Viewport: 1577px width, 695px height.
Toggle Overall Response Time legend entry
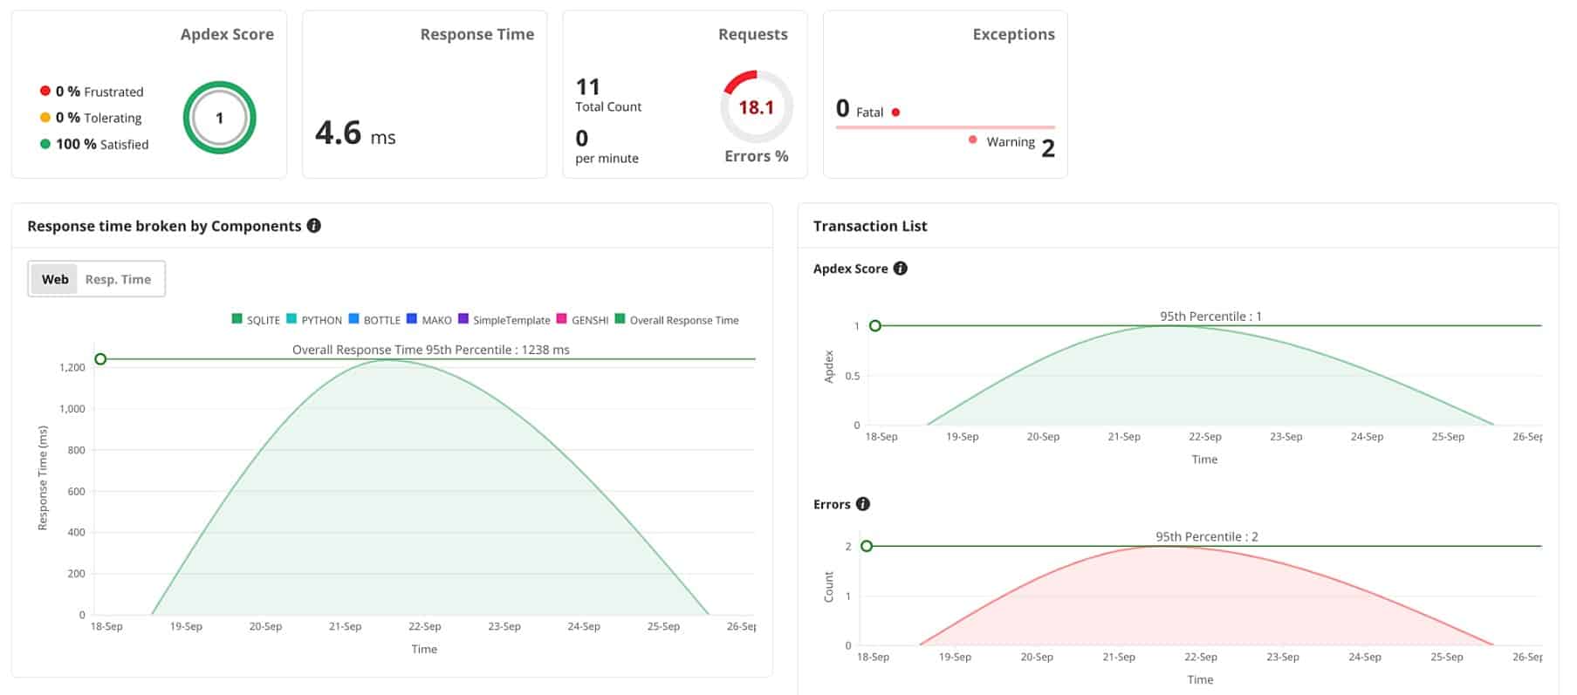click(677, 320)
